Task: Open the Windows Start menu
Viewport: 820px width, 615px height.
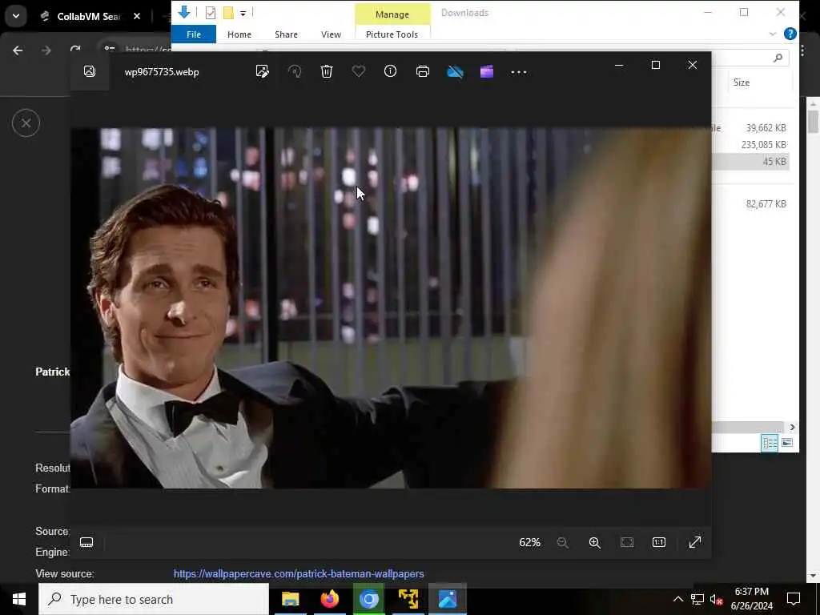Action: click(19, 599)
